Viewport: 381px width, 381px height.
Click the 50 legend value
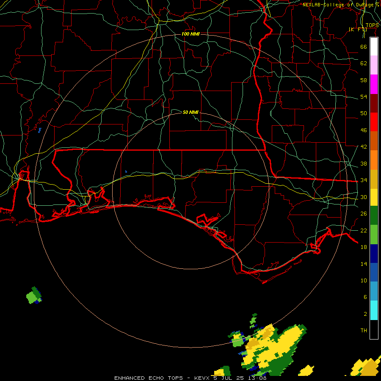pyautogui.click(x=364, y=113)
